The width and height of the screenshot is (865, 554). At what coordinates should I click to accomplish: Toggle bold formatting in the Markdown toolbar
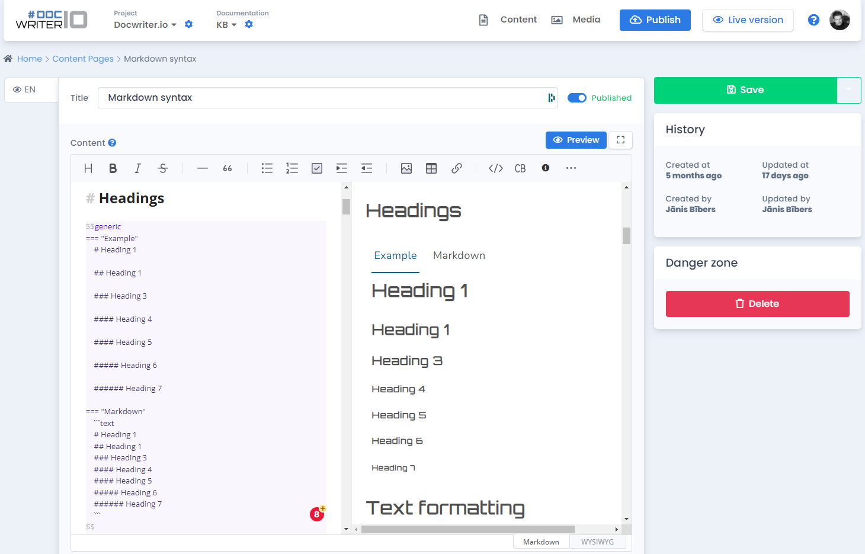pos(113,168)
